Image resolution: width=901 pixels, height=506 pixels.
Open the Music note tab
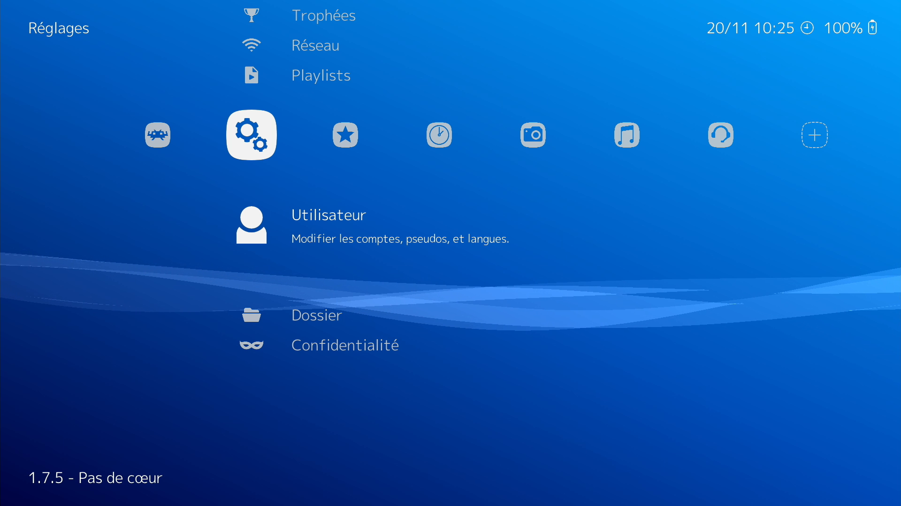[627, 135]
